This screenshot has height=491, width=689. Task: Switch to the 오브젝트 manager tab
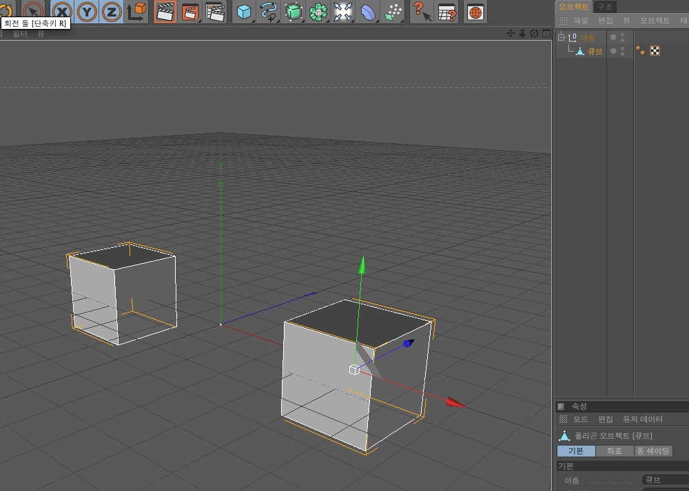pos(574,7)
